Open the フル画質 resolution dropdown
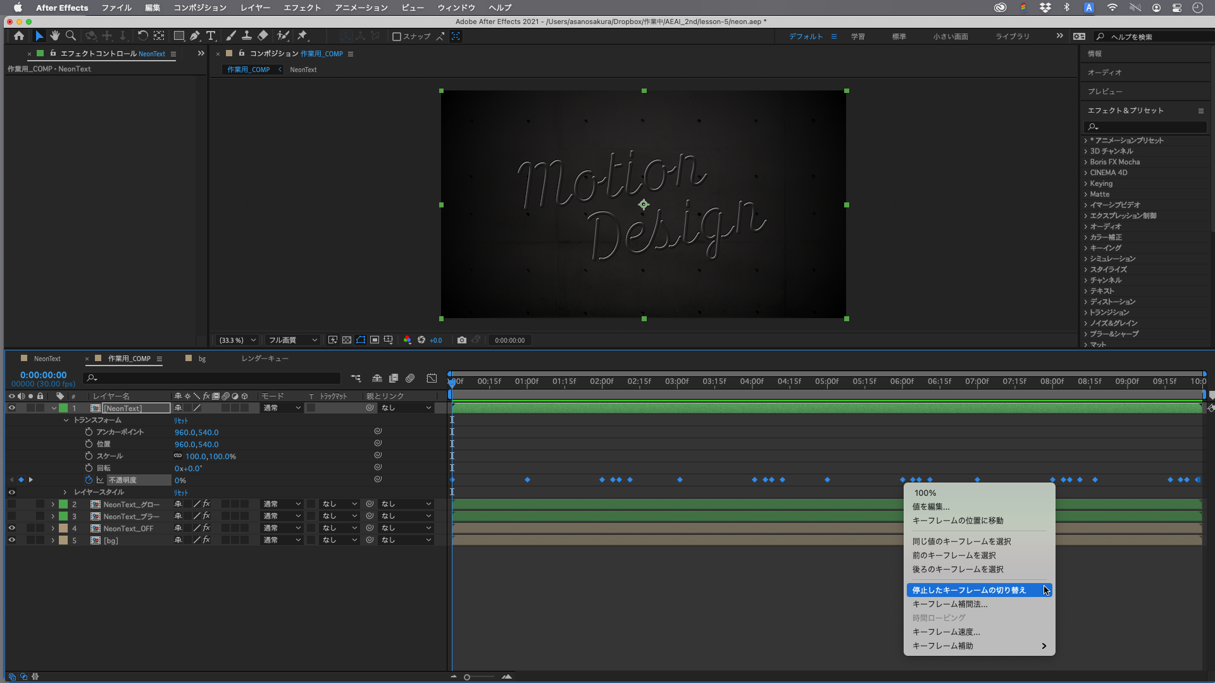This screenshot has height=683, width=1215. pyautogui.click(x=292, y=340)
